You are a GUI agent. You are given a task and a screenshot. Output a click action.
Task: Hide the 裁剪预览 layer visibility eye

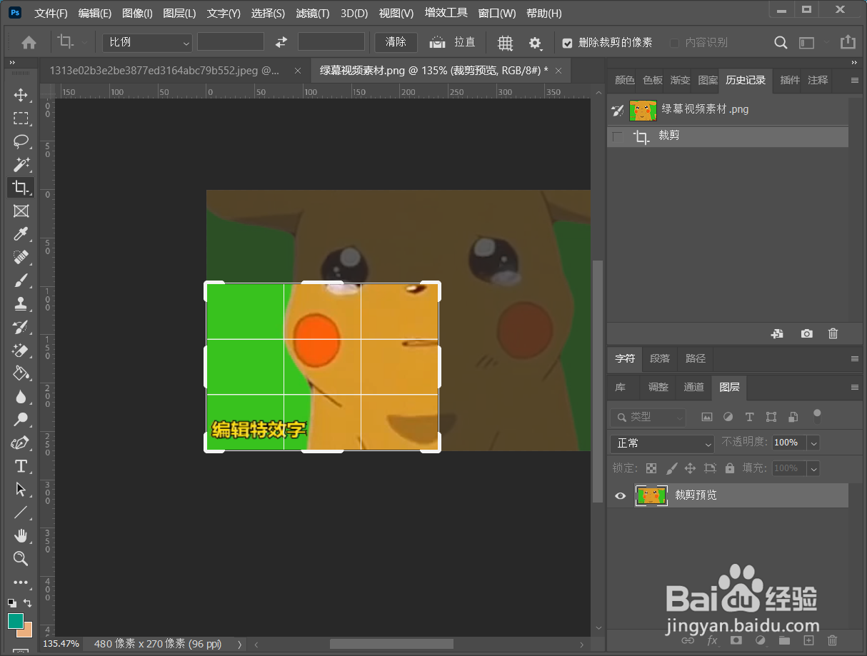point(620,495)
